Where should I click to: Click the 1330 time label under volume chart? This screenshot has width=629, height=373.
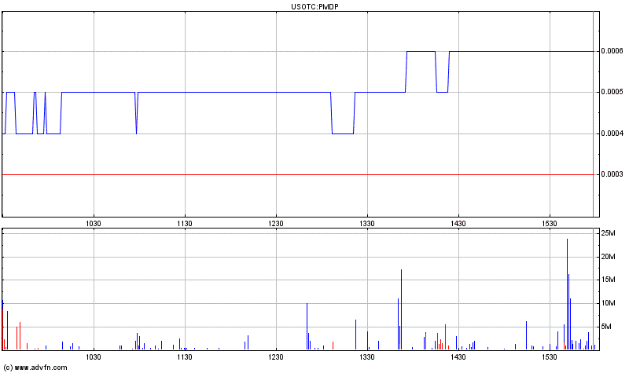[x=367, y=357]
